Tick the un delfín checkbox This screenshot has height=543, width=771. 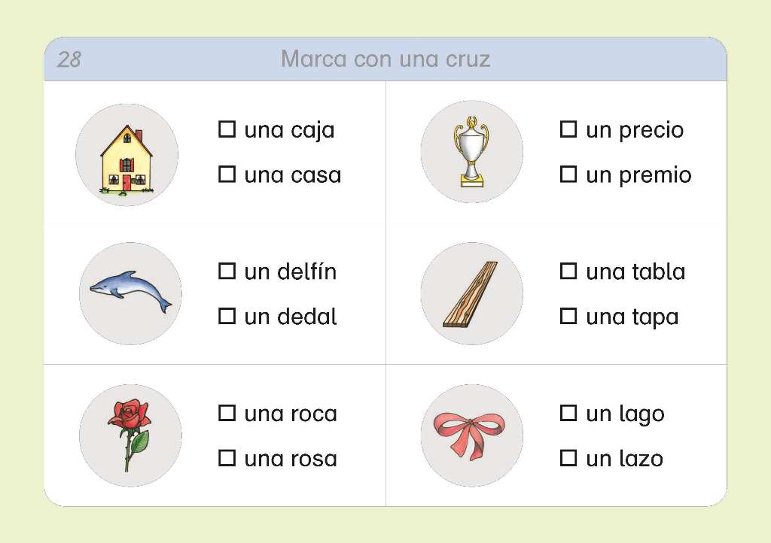coord(227,271)
